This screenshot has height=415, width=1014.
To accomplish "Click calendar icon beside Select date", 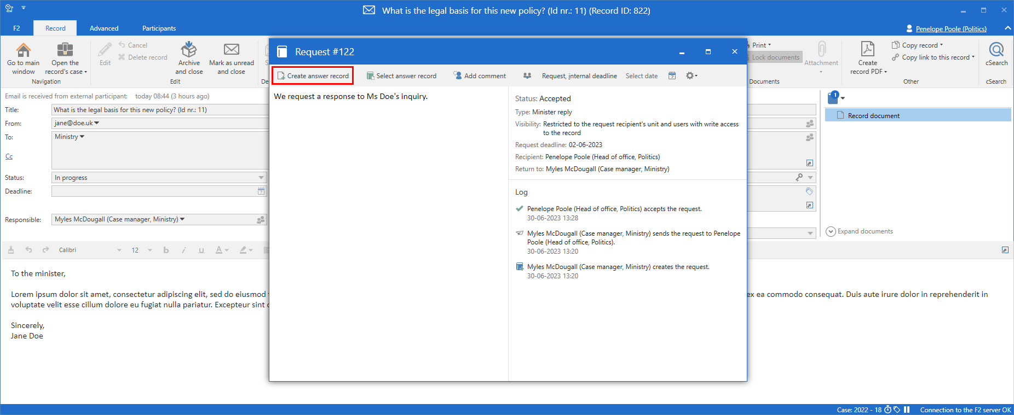I will pos(672,76).
